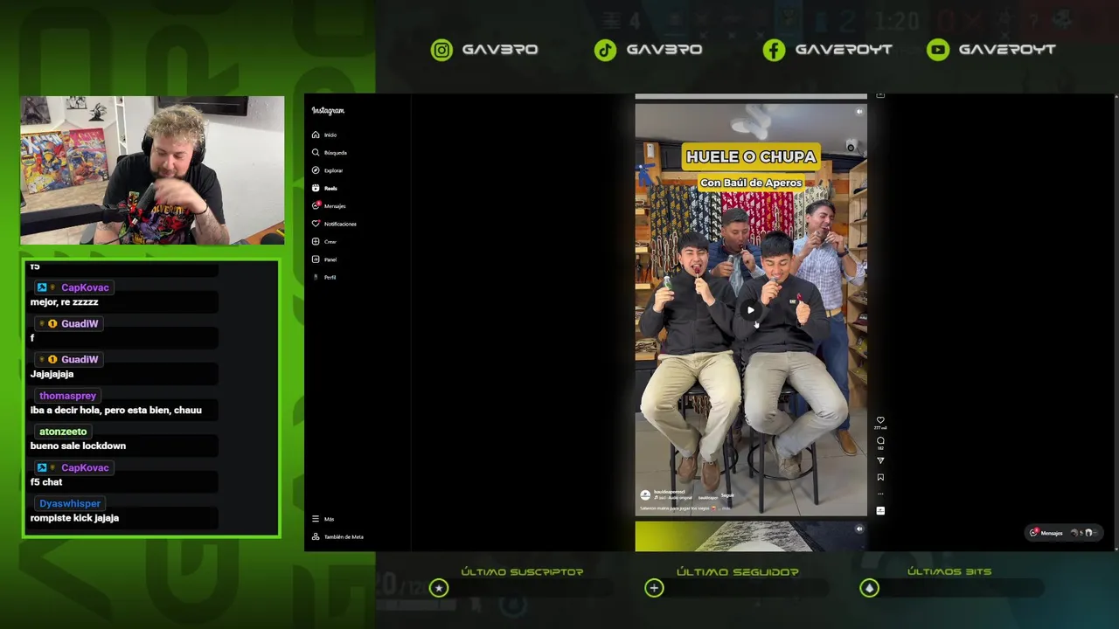Image resolution: width=1119 pixels, height=629 pixels.
Task: Open Notificaciones in Instagram sidebar
Action: click(334, 224)
